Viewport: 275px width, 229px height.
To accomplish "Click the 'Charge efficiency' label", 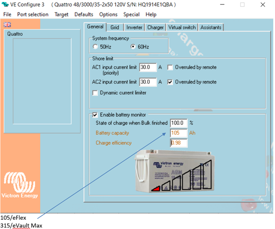I will coord(113,143).
